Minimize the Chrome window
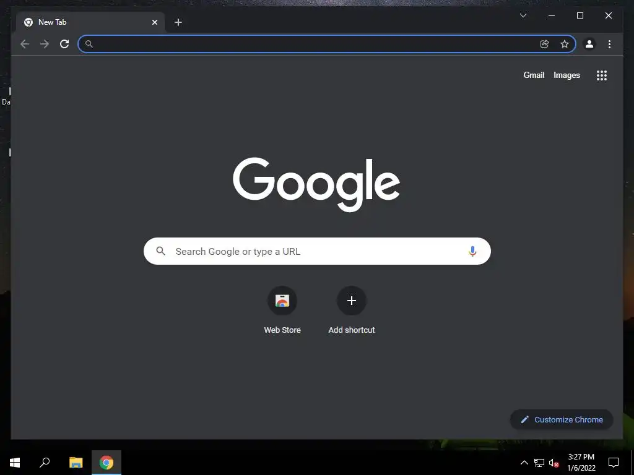Screen dimensions: 634x475 [x=552, y=15]
